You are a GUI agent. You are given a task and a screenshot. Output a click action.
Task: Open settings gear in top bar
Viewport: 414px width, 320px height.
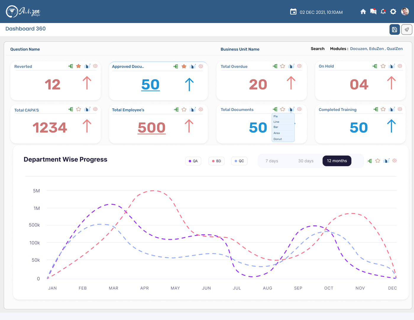393,12
